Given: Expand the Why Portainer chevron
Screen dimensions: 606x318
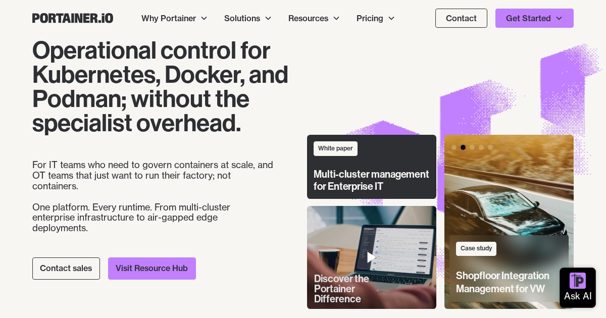Looking at the screenshot, I should click(204, 18).
